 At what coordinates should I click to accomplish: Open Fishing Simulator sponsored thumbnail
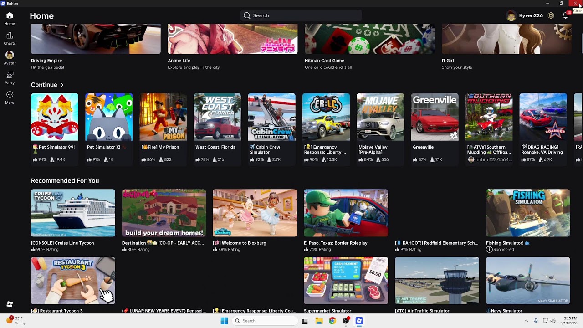click(528, 213)
